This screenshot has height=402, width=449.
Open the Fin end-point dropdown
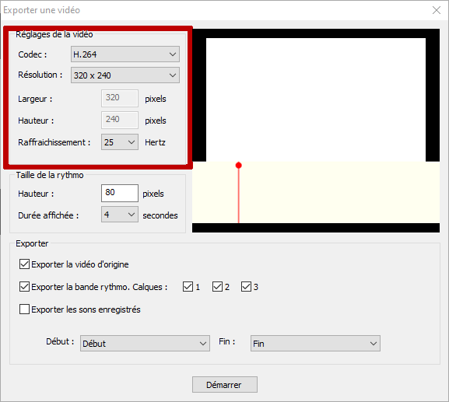click(x=315, y=344)
